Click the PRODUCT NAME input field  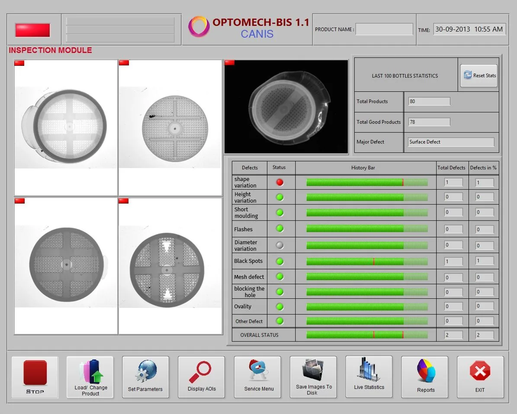point(384,29)
